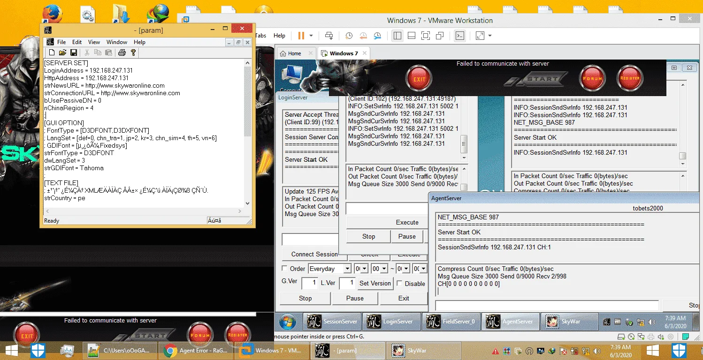Viewport: 703px width, 360px height.
Task: Click the Chrome Agent Error item on host taskbar
Action: (x=196, y=350)
